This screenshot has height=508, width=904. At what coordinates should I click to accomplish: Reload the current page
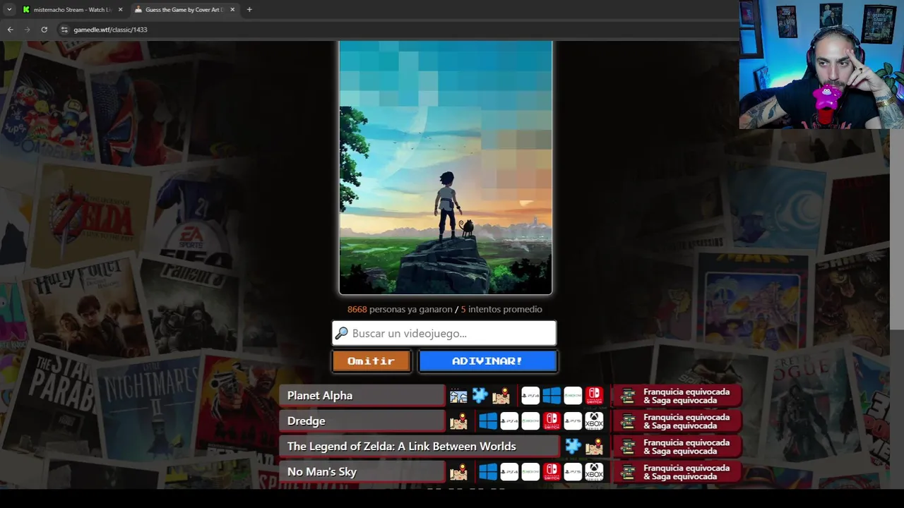(x=44, y=30)
